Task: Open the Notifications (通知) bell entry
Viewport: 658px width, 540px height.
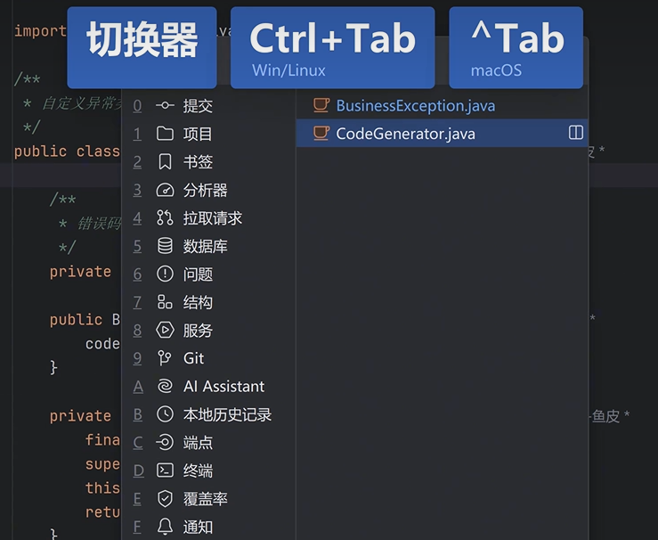Action: [x=198, y=527]
